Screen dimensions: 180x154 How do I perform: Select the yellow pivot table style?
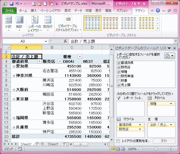point(146,23)
